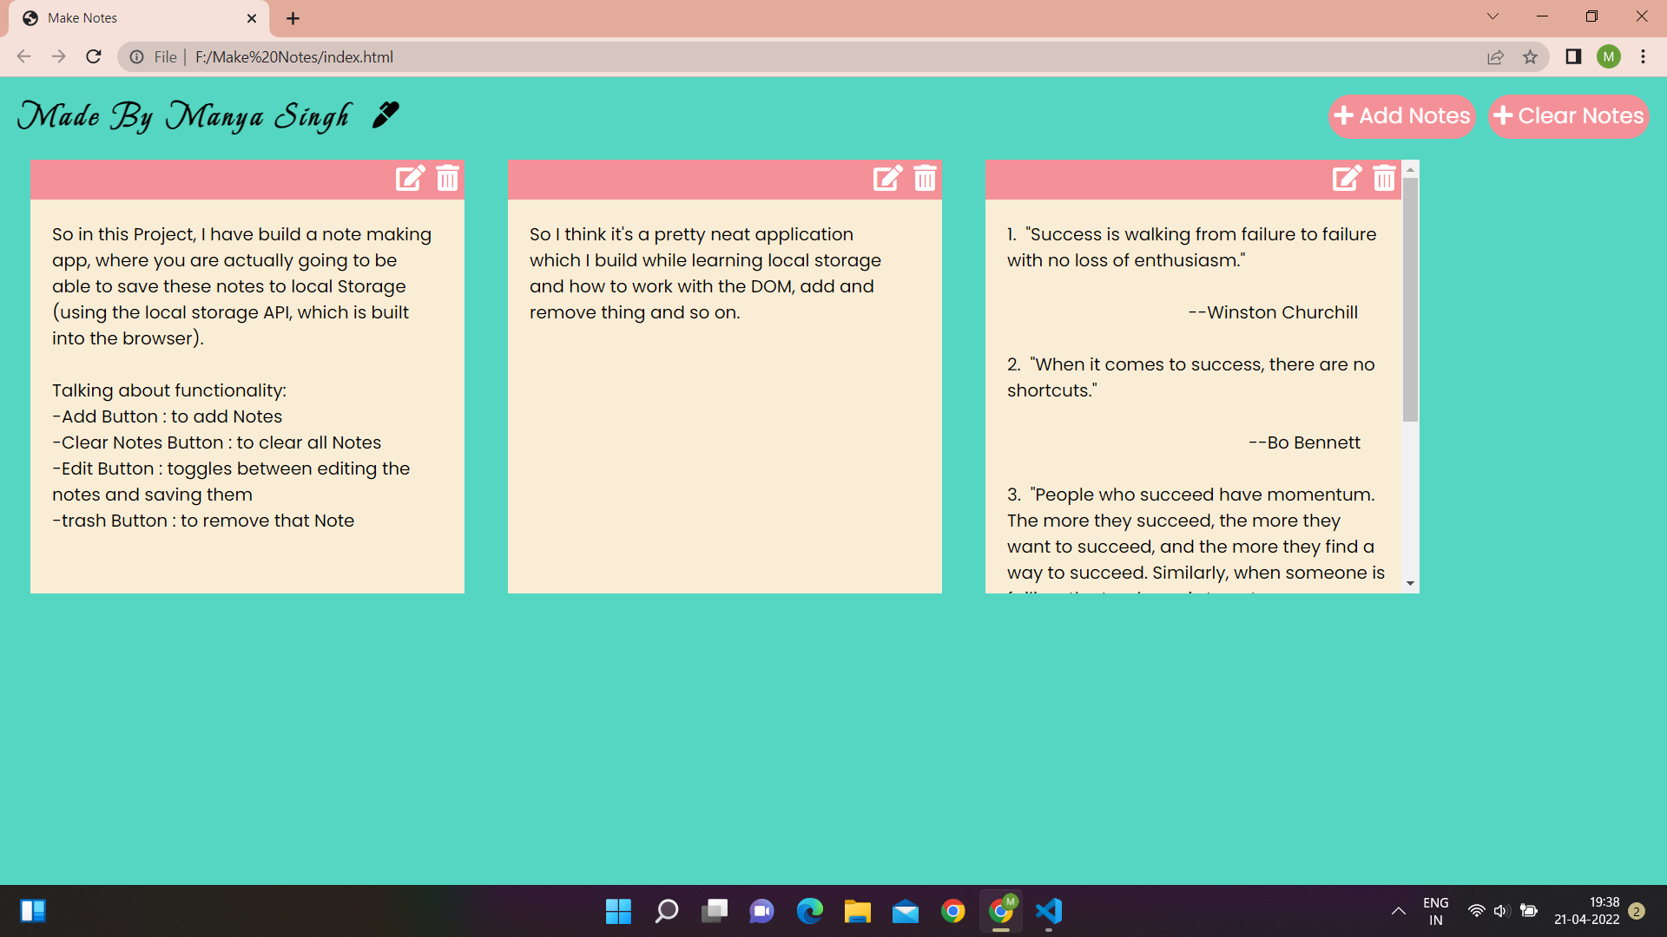
Task: Click third note's scrollbar thumb
Action: point(1410,299)
